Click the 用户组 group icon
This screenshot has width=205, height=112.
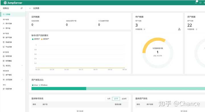pos(4,28)
